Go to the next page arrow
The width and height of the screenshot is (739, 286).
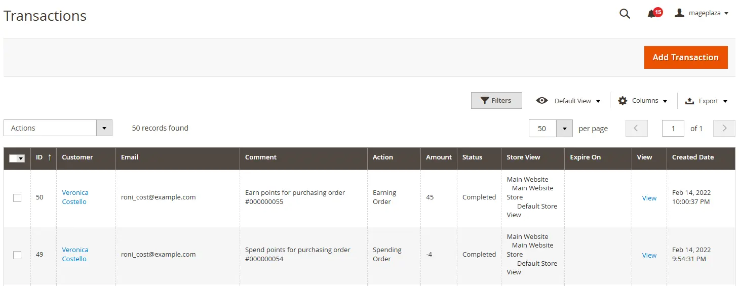[724, 128]
